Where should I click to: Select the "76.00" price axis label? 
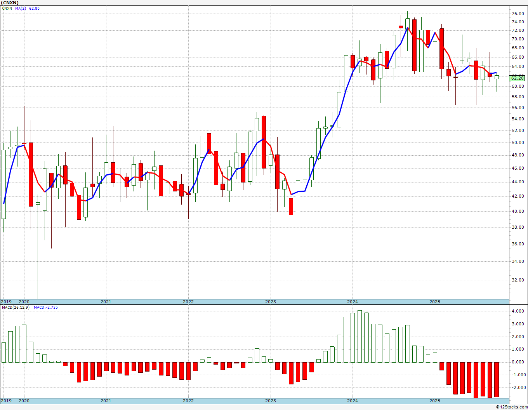click(x=518, y=14)
